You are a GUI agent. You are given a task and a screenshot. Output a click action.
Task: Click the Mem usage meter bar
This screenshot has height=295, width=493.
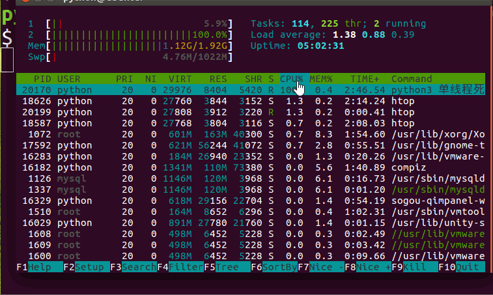(x=139, y=46)
